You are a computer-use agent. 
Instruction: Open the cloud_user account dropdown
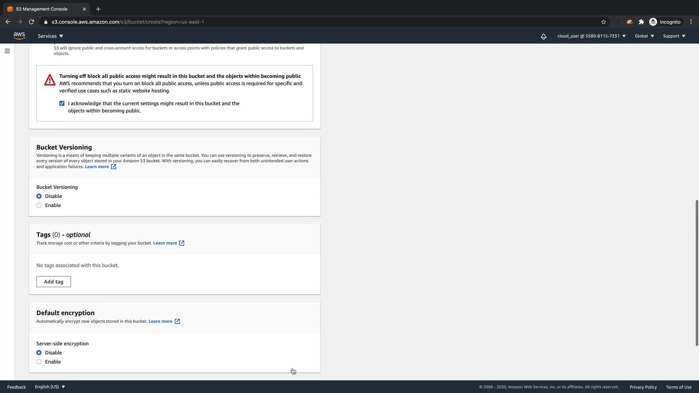coord(591,36)
